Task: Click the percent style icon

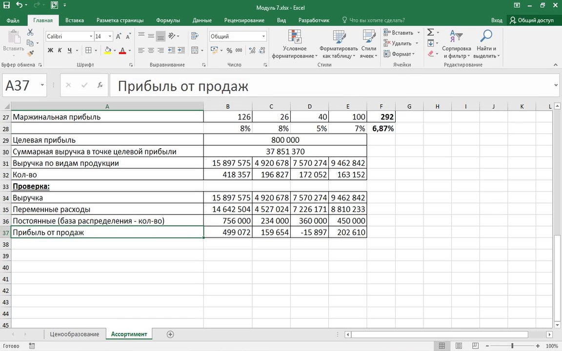Action: (x=229, y=50)
